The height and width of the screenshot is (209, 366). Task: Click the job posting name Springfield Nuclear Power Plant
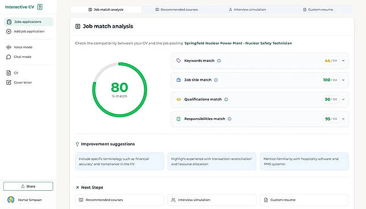(x=238, y=43)
